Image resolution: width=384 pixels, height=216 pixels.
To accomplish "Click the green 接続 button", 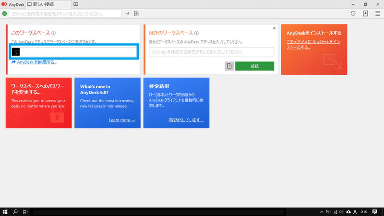I will pyautogui.click(x=254, y=66).
